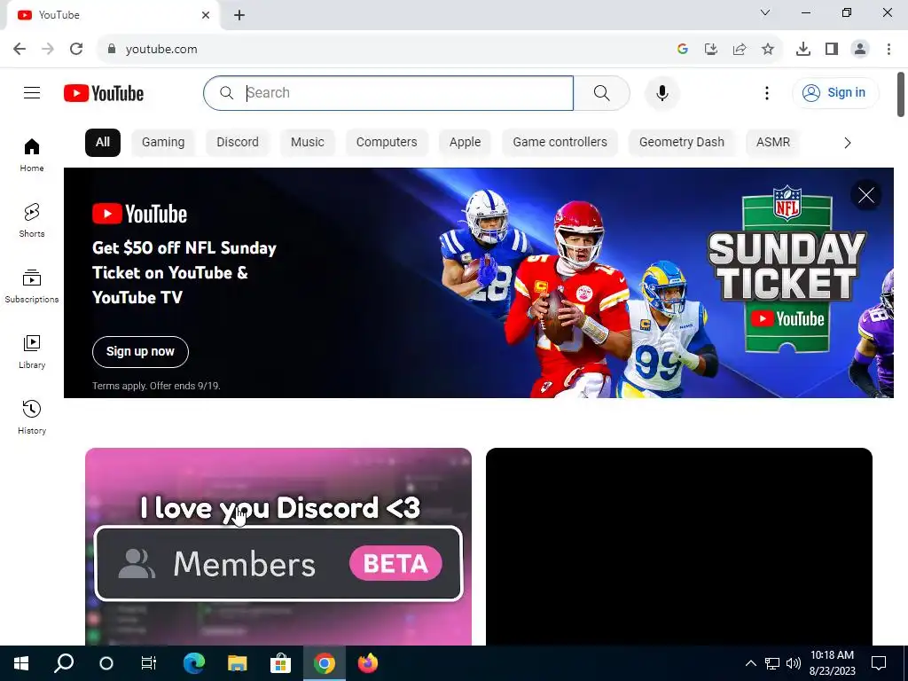Focus the YouTube Search field
The image size is (908, 681).
(388, 92)
